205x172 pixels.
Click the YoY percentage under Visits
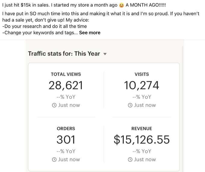coord(142,97)
